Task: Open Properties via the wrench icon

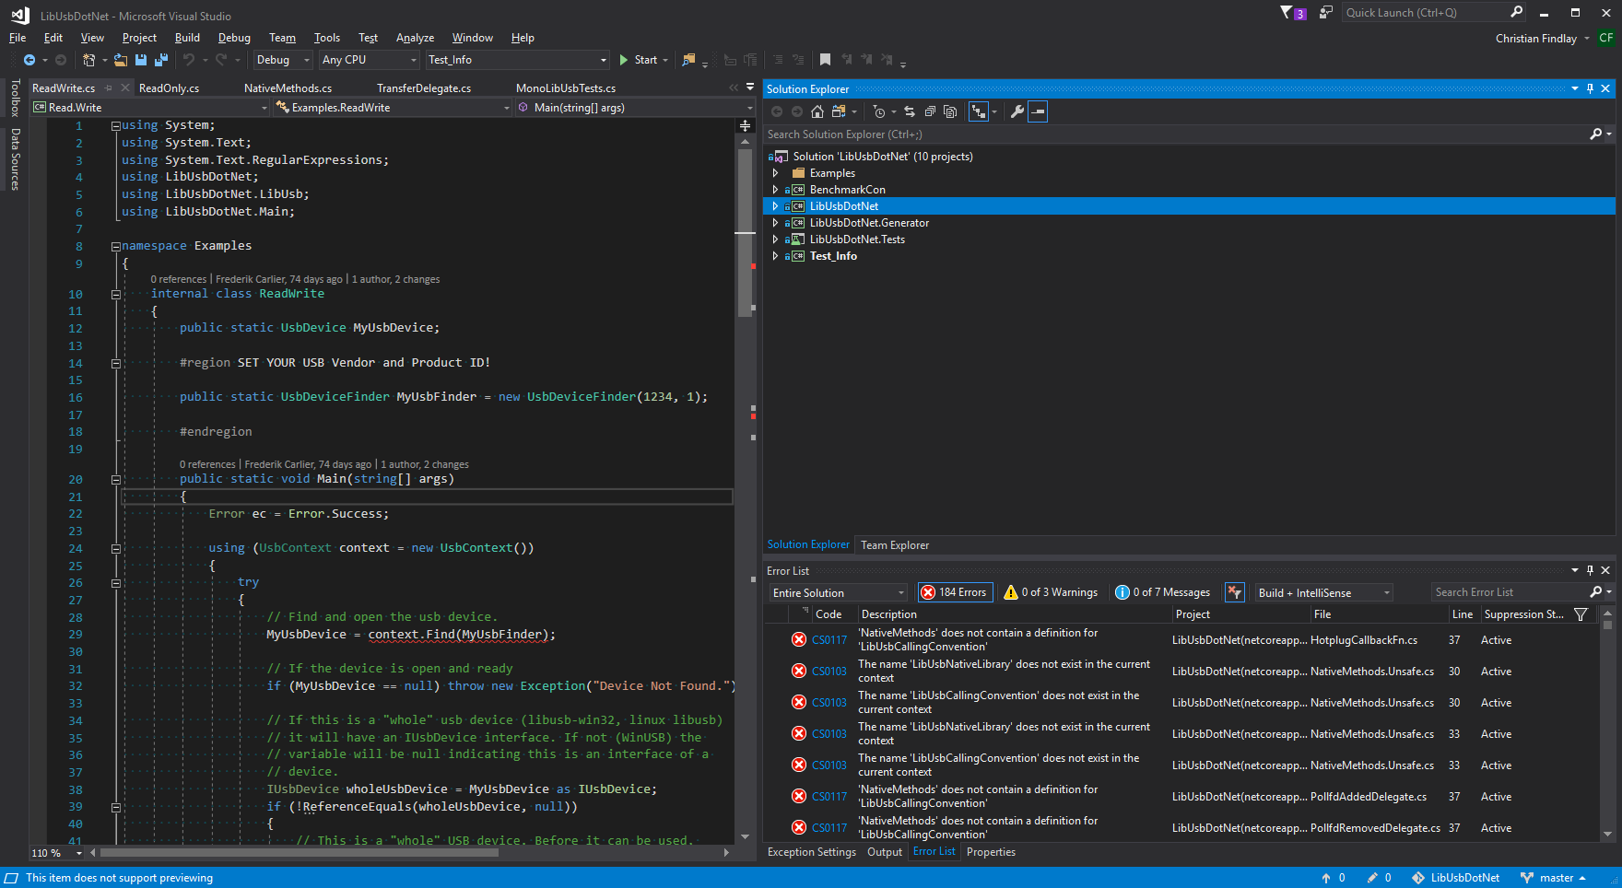Action: pos(1017,111)
